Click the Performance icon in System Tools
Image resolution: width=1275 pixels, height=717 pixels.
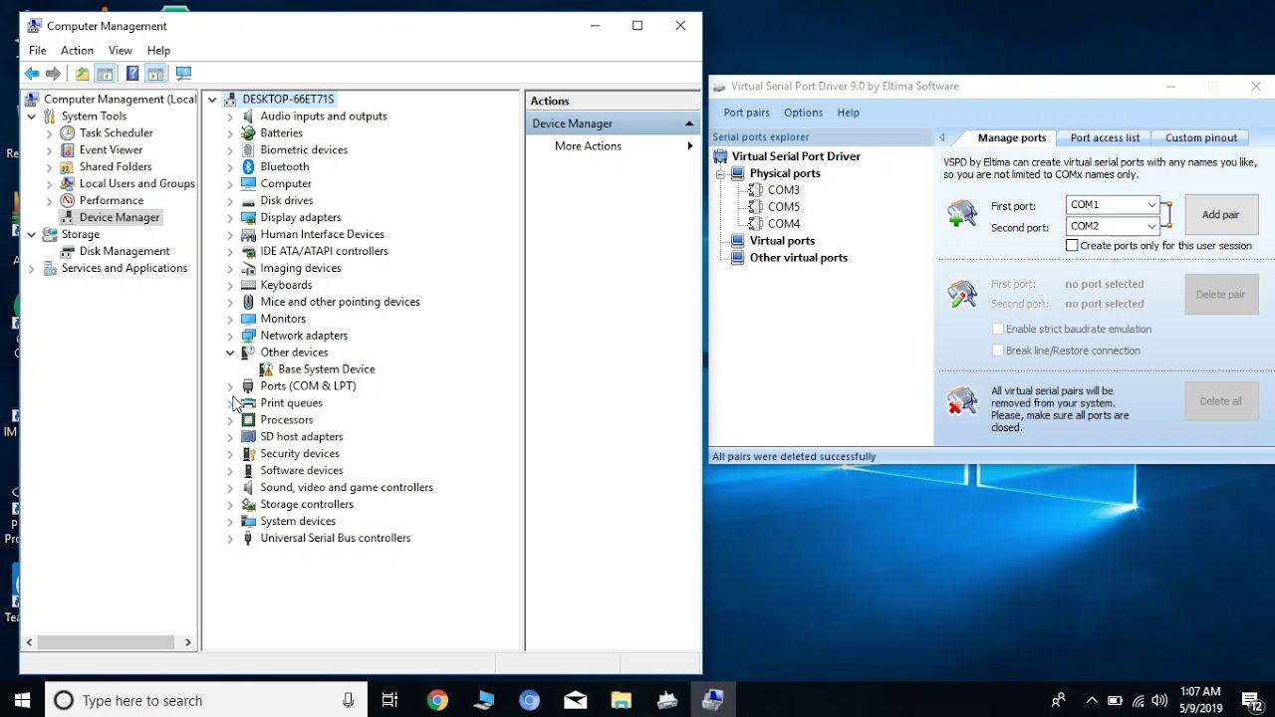[67, 200]
